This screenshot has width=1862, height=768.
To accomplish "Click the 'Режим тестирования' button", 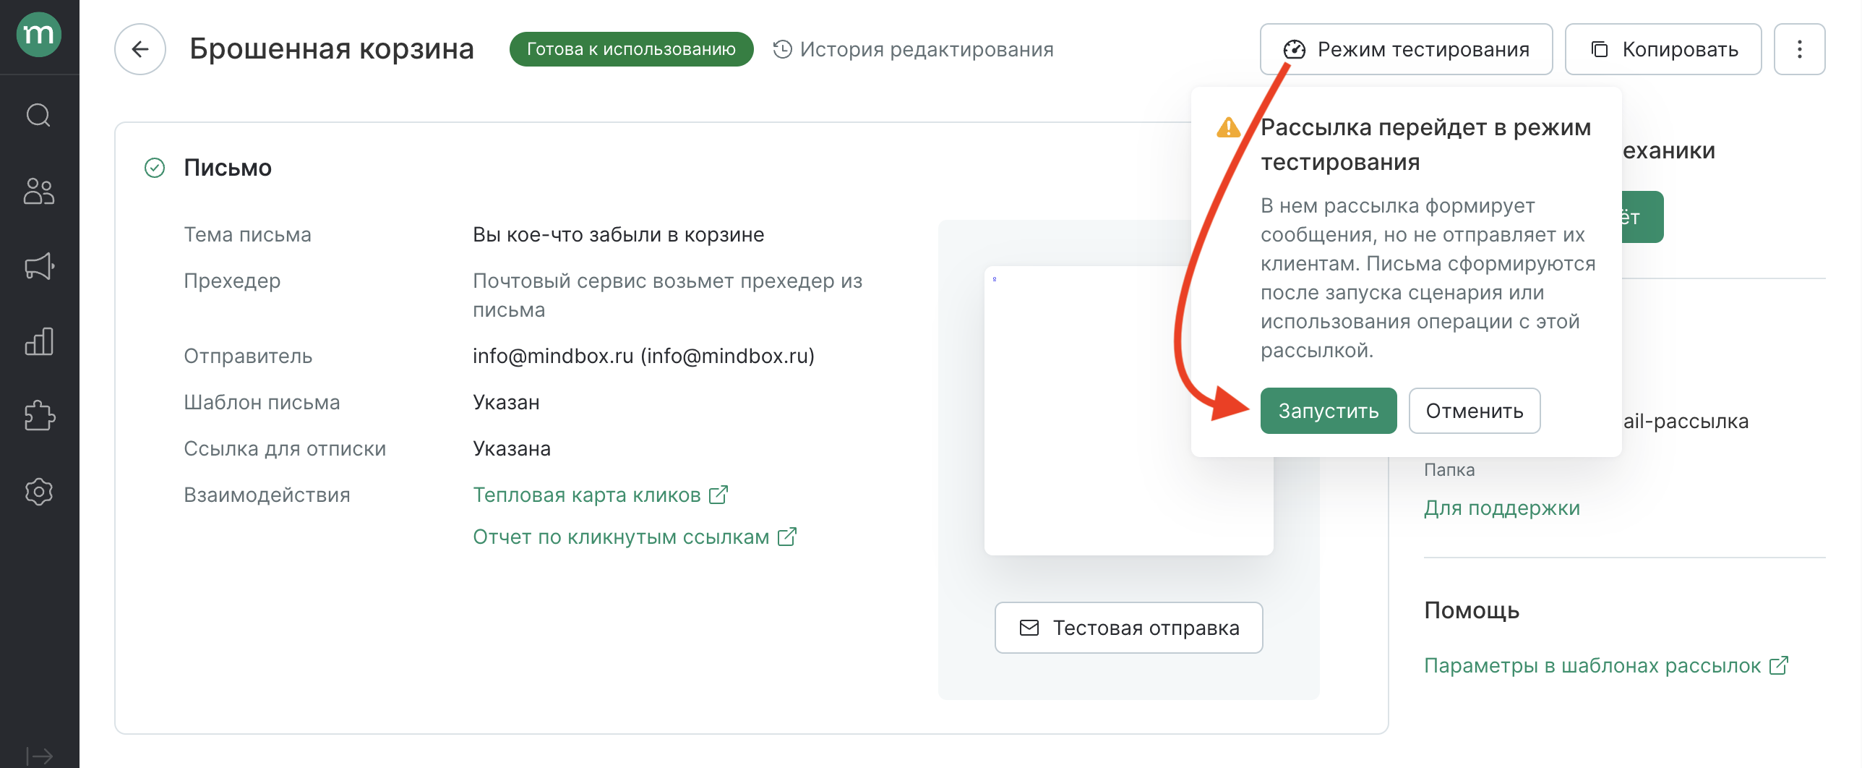I will pos(1406,49).
